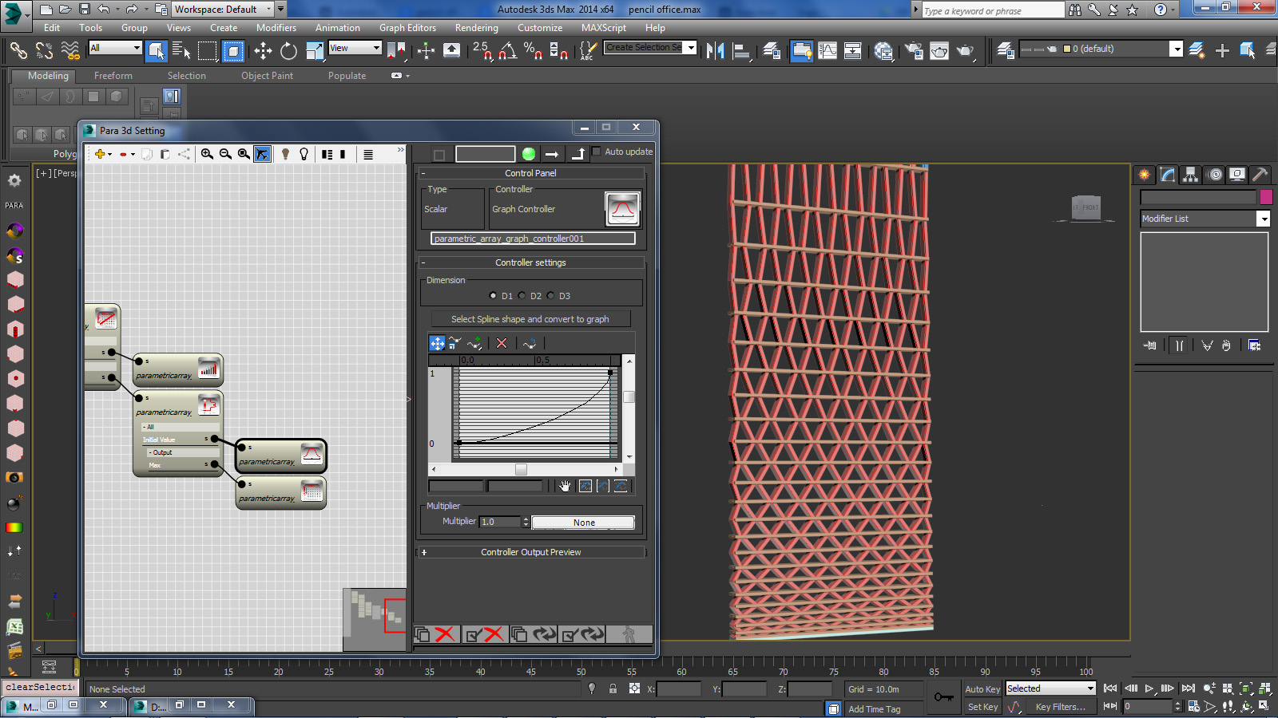Click the controller name input field

coord(533,239)
